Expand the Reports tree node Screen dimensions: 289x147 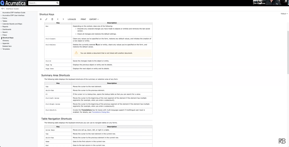(x=1, y=26)
